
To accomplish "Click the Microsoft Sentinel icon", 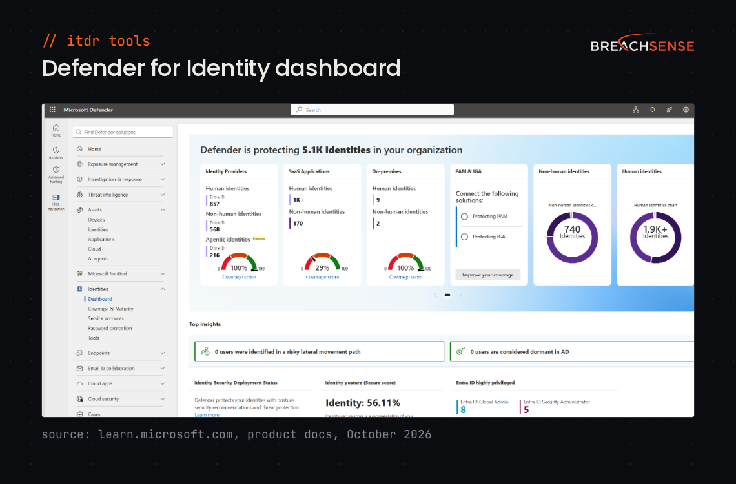I will tap(79, 274).
